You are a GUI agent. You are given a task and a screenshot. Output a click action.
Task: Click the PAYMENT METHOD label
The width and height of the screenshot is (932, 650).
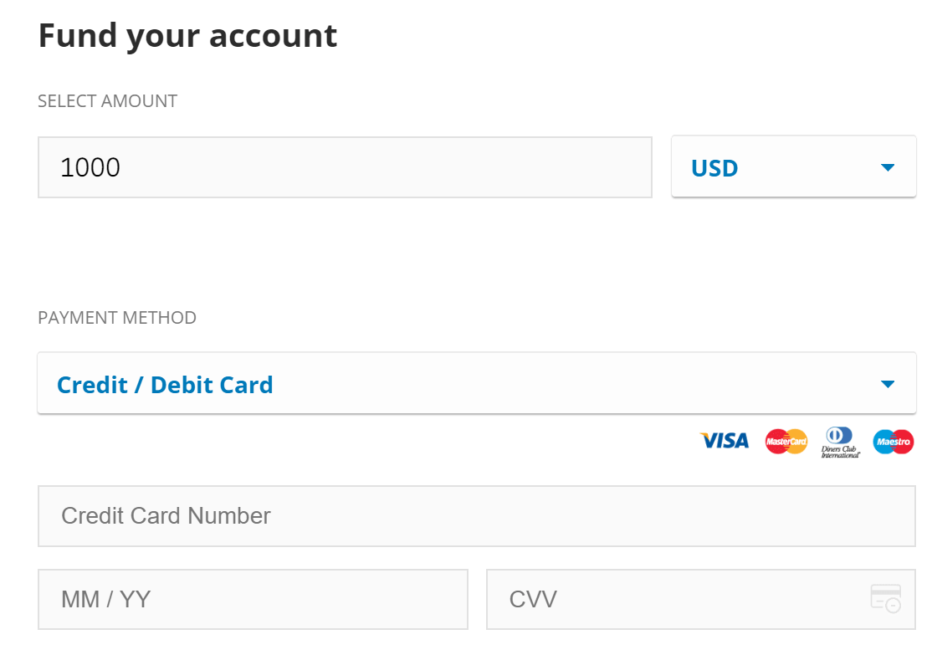(117, 318)
